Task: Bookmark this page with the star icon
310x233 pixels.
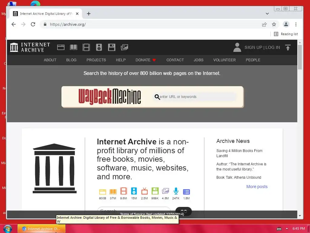Action: (274, 24)
